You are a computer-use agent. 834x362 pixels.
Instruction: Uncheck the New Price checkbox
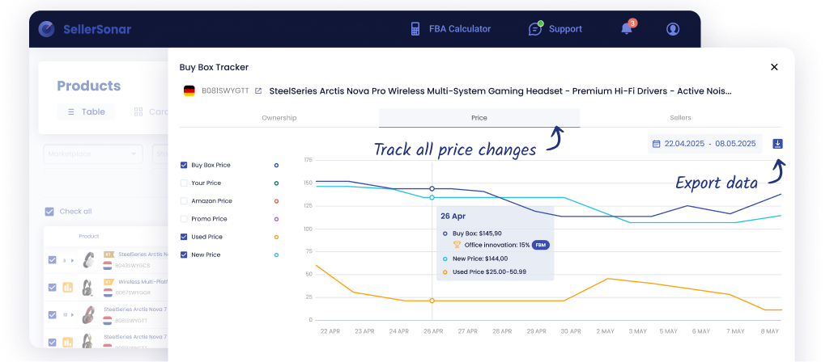coord(184,255)
